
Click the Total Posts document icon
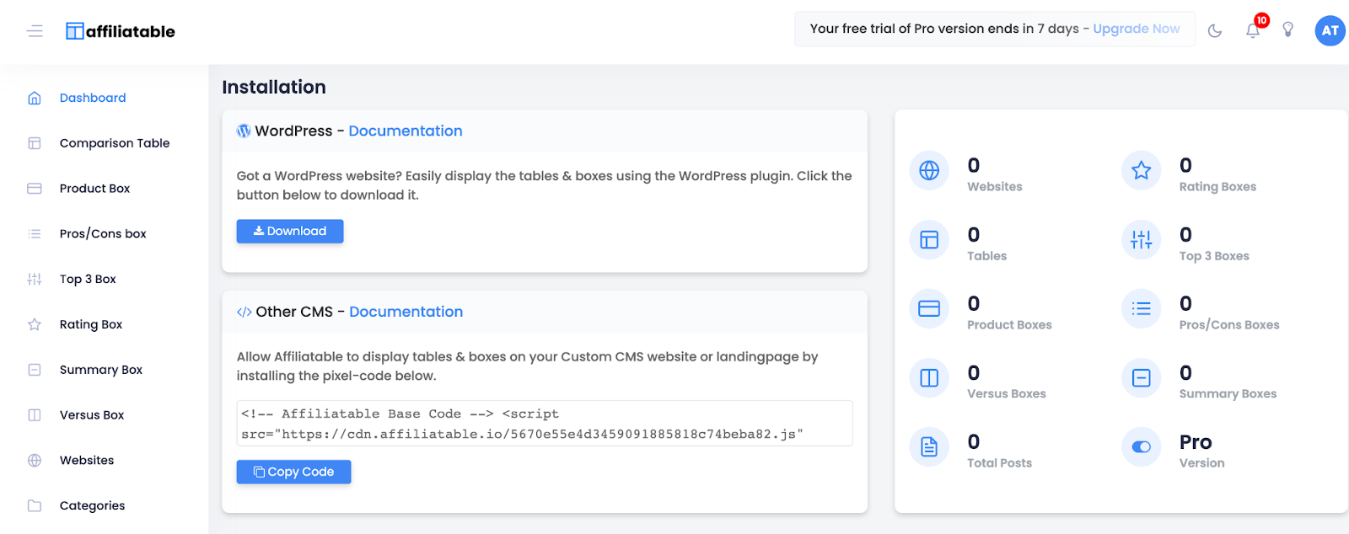pos(929,447)
